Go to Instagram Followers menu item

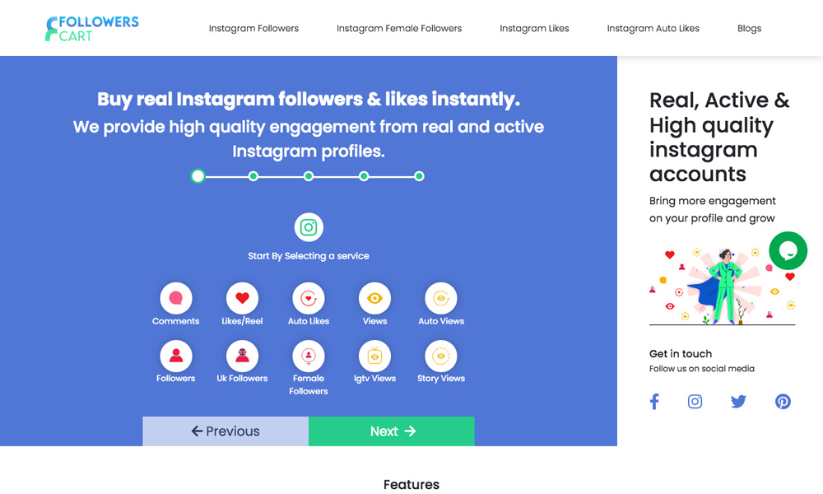click(253, 28)
